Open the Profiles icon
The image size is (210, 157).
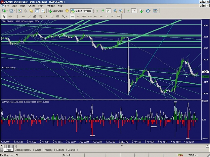11,11
